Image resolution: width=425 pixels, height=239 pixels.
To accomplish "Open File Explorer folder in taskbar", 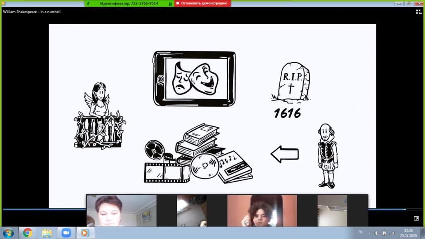I will click(47, 233).
